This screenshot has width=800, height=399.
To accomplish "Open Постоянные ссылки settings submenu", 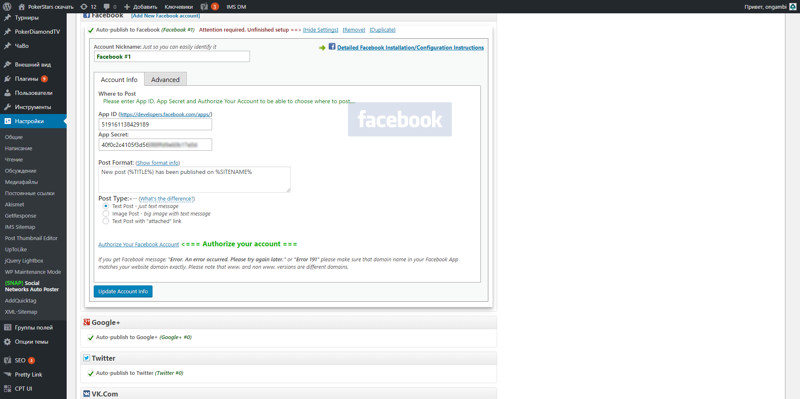I will 30,193.
